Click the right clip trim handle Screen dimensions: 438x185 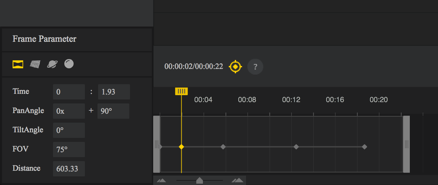tap(407, 144)
